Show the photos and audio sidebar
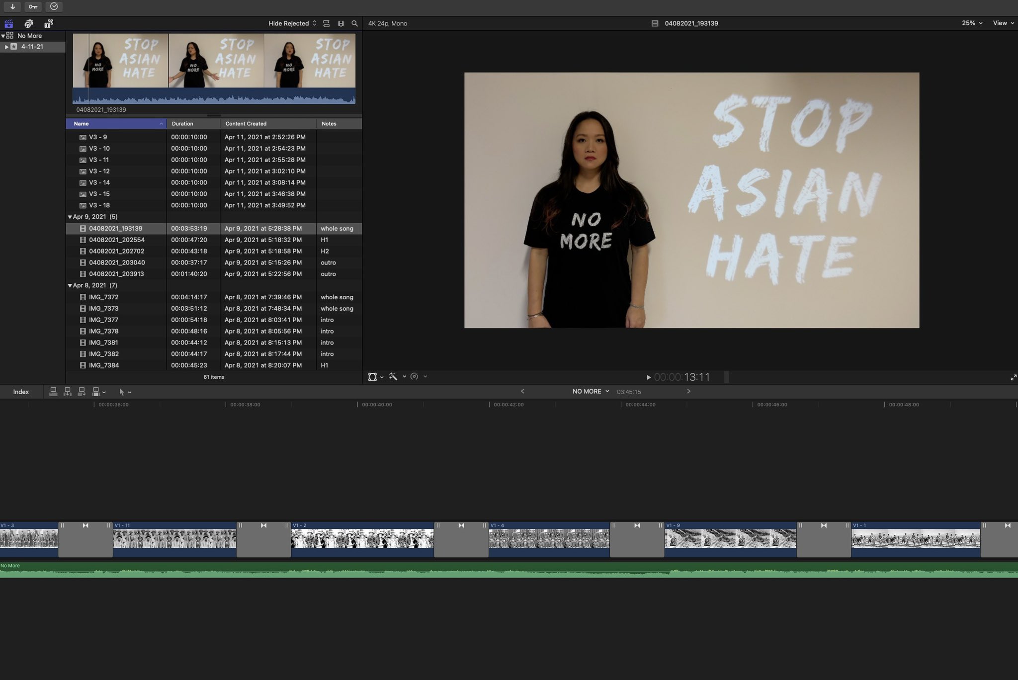The height and width of the screenshot is (680, 1018). [29, 23]
